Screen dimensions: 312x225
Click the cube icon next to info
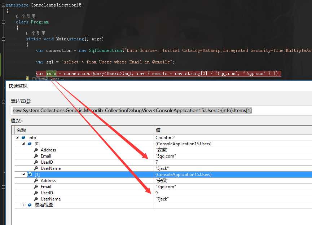click(24, 138)
